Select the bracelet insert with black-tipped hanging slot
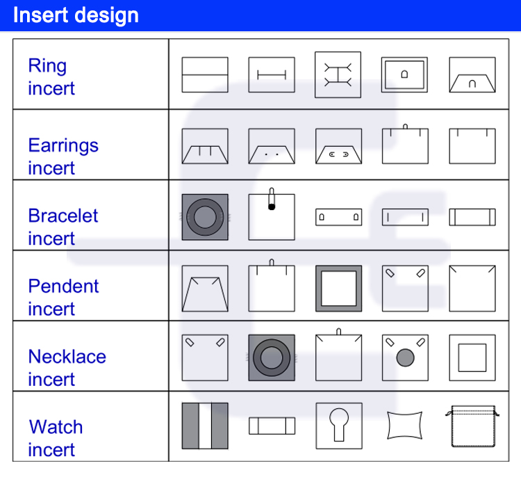Screen dimensions: 521x484 click(272, 216)
